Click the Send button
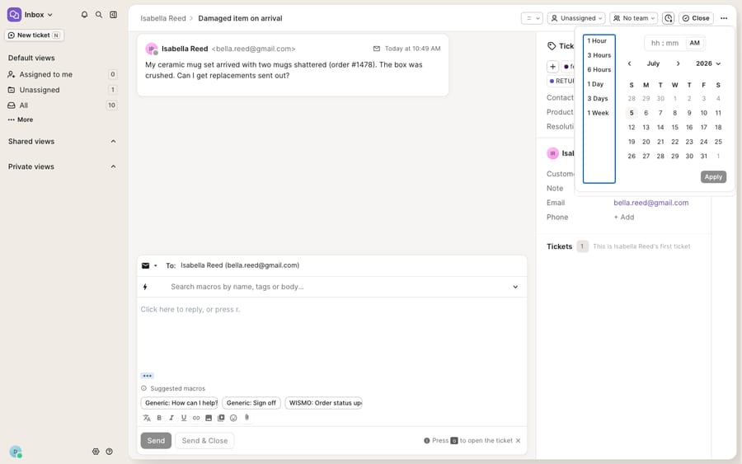742x464 pixels. (x=156, y=440)
